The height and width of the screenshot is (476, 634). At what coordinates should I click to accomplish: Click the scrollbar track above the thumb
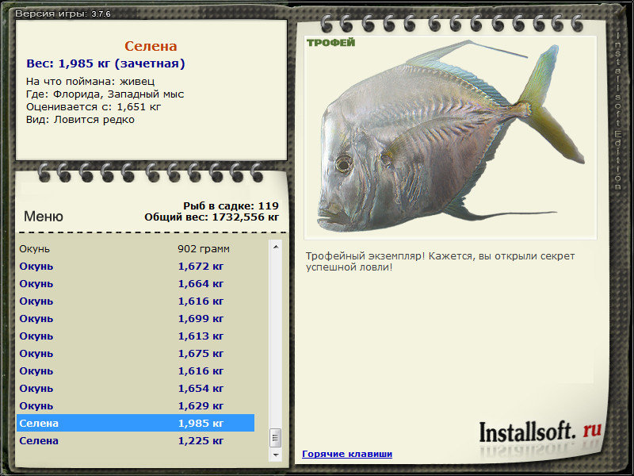pyautogui.click(x=276, y=341)
